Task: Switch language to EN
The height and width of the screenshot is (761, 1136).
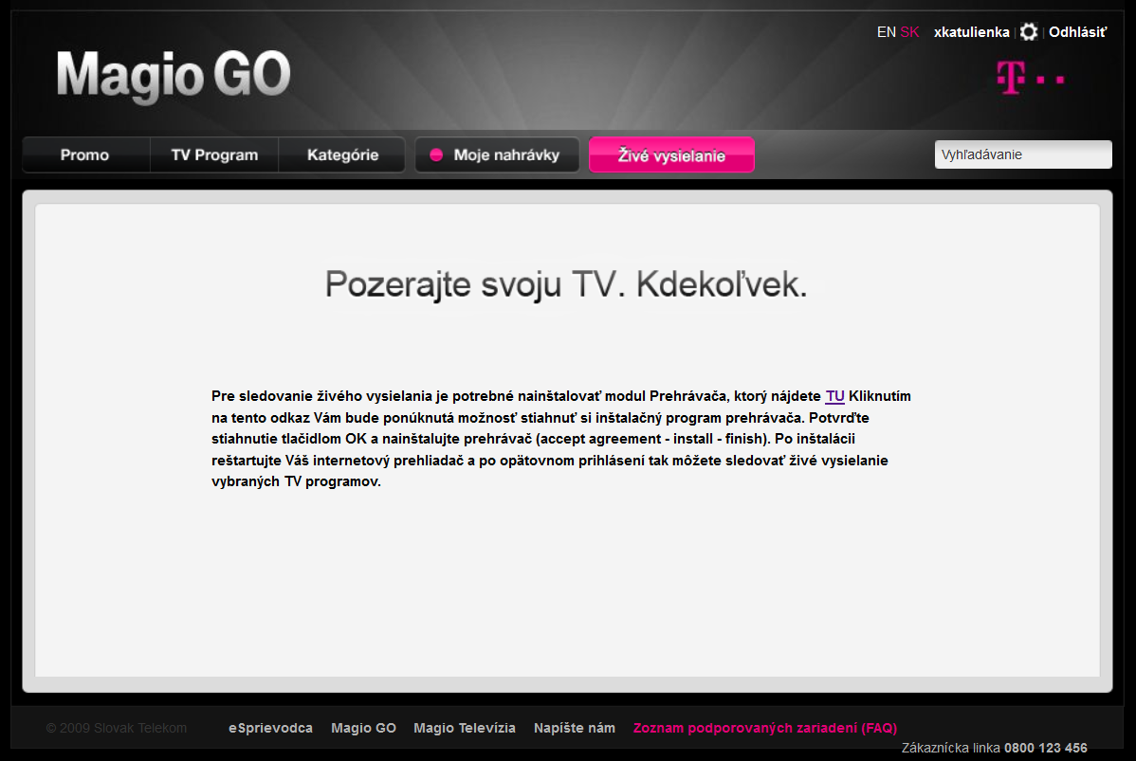Action: click(886, 32)
